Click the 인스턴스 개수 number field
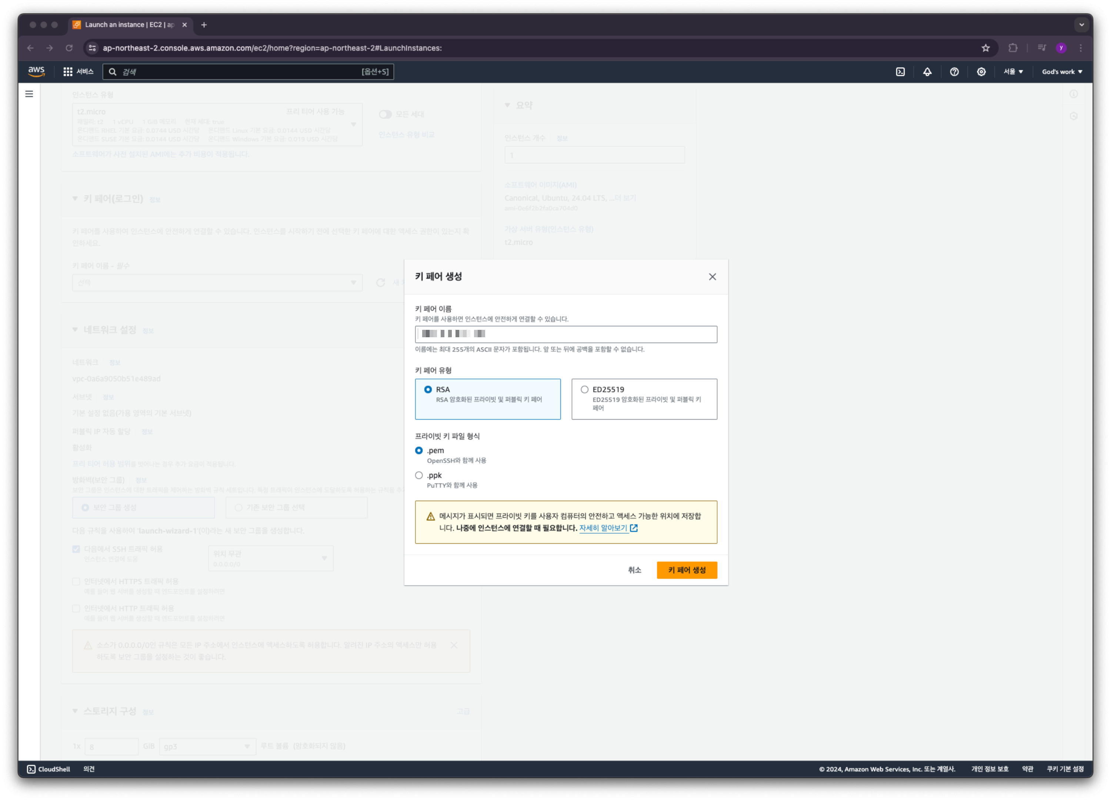1111x800 pixels. point(594,155)
